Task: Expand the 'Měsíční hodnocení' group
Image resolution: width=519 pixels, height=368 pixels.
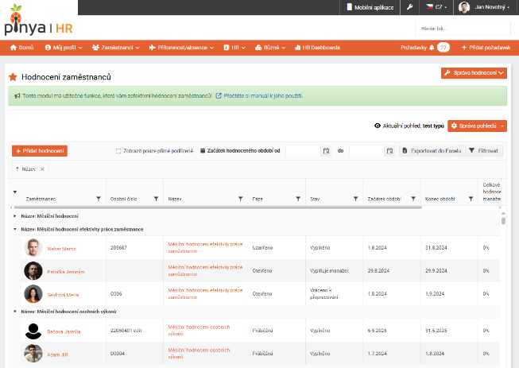Action: coord(14,216)
